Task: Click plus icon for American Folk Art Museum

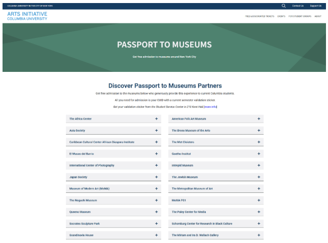Action: click(259, 118)
